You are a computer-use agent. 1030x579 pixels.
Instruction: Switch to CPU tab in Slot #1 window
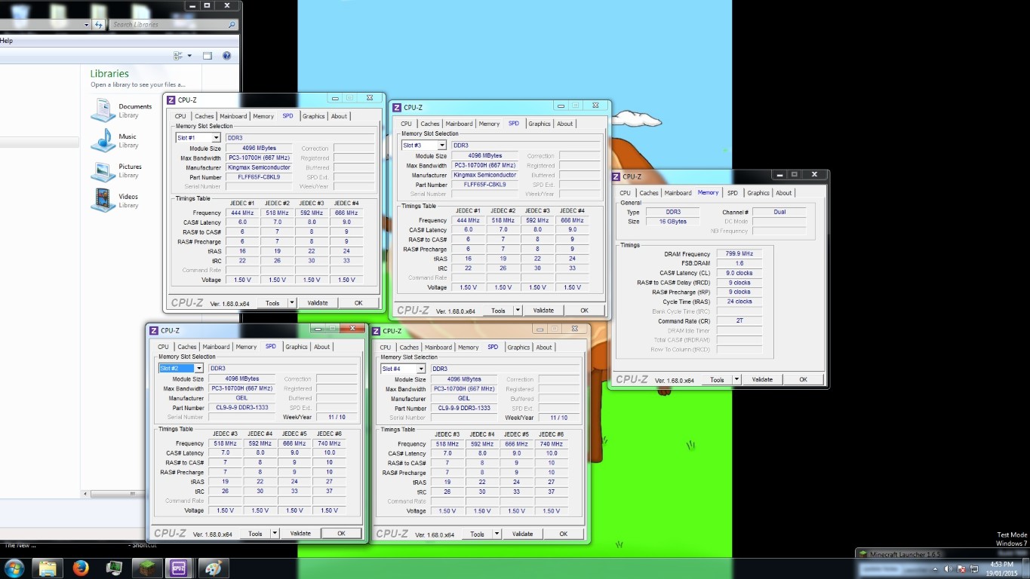pyautogui.click(x=180, y=116)
